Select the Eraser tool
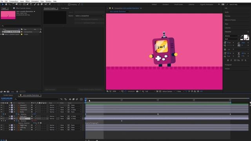This screenshot has width=251, height=141. [x=42, y=4]
